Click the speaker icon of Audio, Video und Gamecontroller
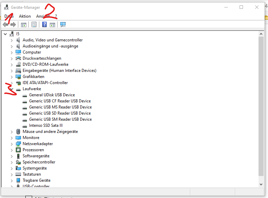Screen dimensions: 268x198 pyautogui.click(x=18, y=40)
